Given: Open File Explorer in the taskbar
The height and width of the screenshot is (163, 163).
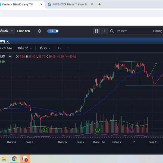Looking at the screenshot, I should click(x=4, y=159).
